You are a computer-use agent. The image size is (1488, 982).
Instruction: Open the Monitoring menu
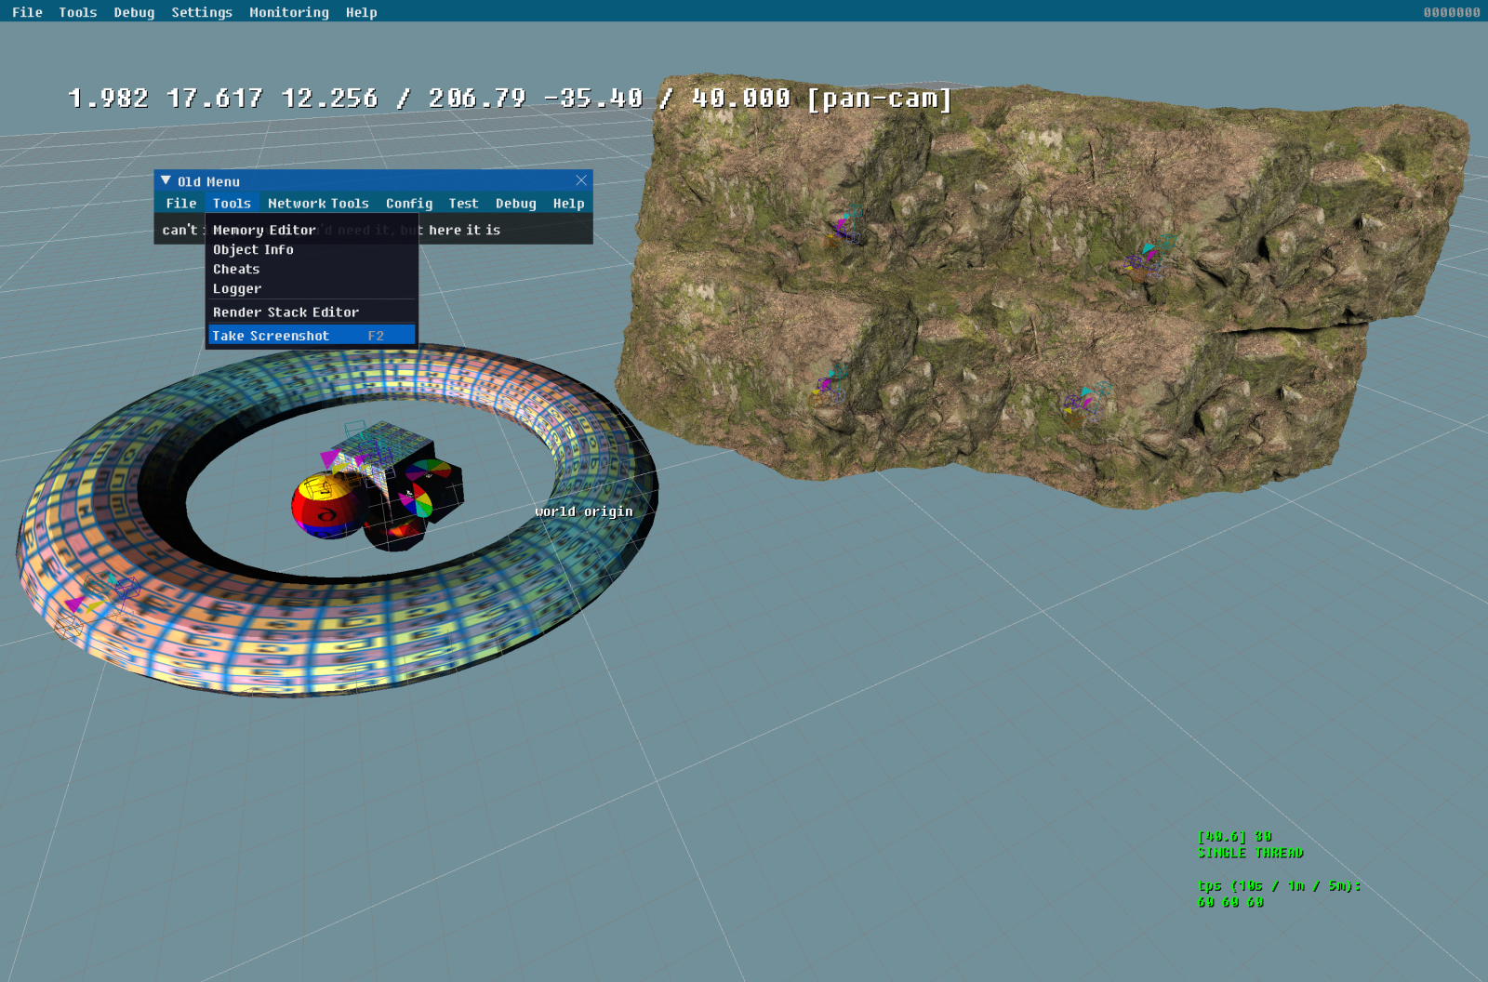pos(289,12)
